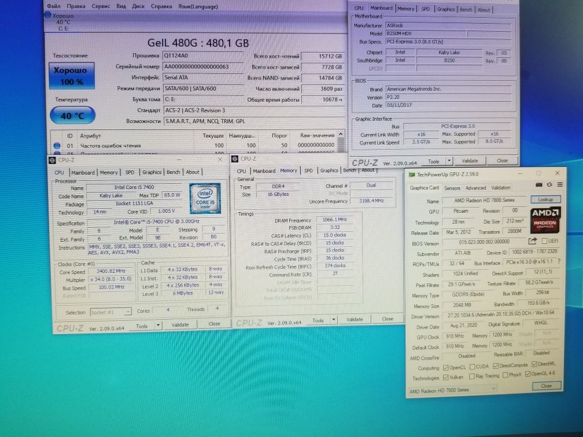Click Validate in CPU-Z CPU window
The height and width of the screenshot is (437, 583).
click(x=179, y=325)
